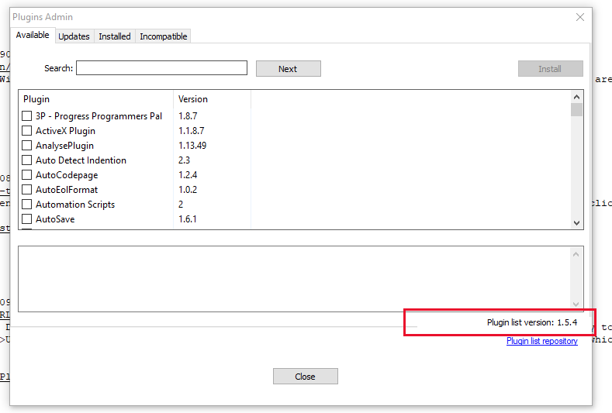Select the 3P - Progress Programmers Pal row name
This screenshot has width=612, height=413.
click(99, 116)
